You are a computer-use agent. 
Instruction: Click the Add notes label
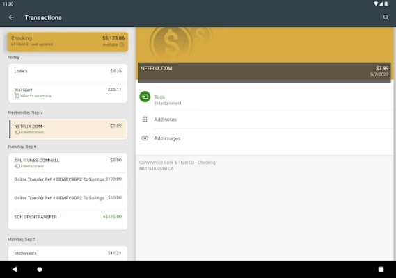pos(165,120)
